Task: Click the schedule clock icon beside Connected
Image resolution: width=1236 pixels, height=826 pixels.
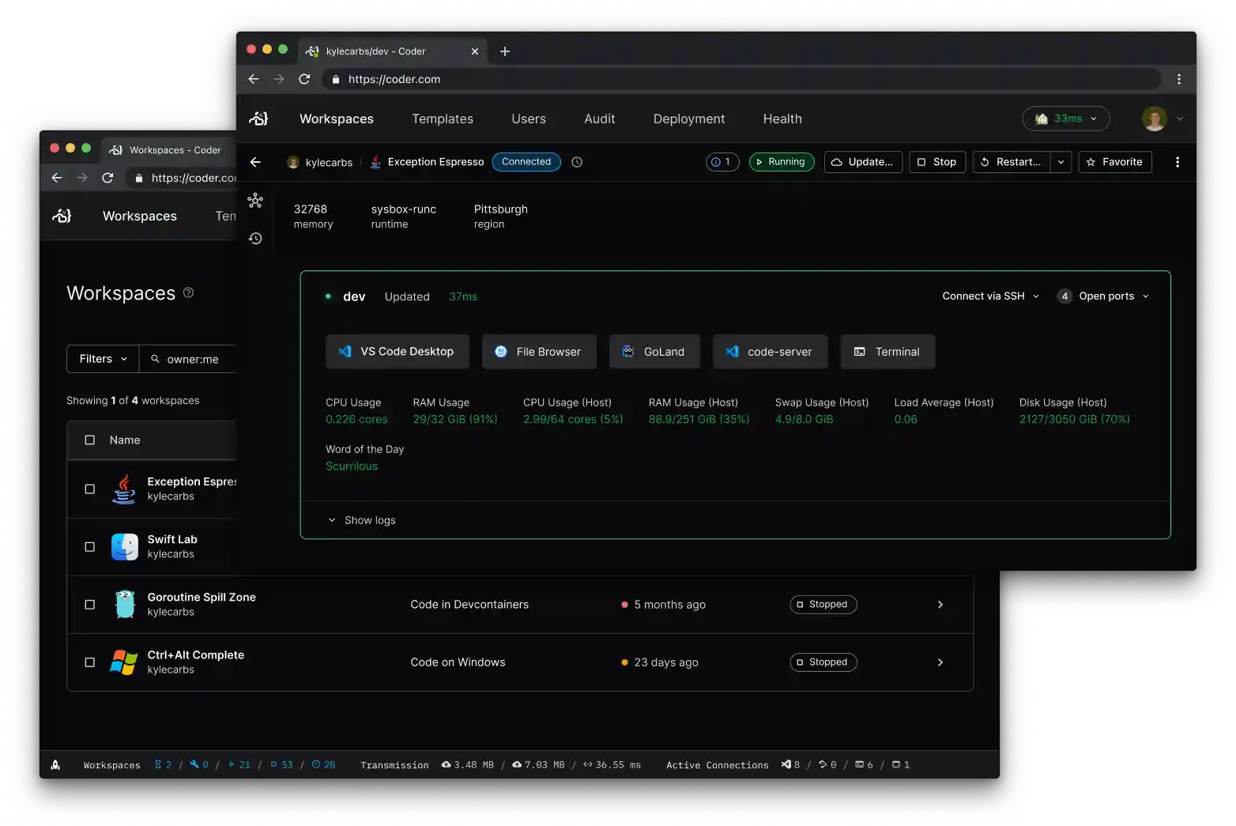Action: click(577, 162)
